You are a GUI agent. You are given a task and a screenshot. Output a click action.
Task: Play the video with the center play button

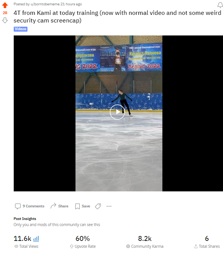click(117, 112)
